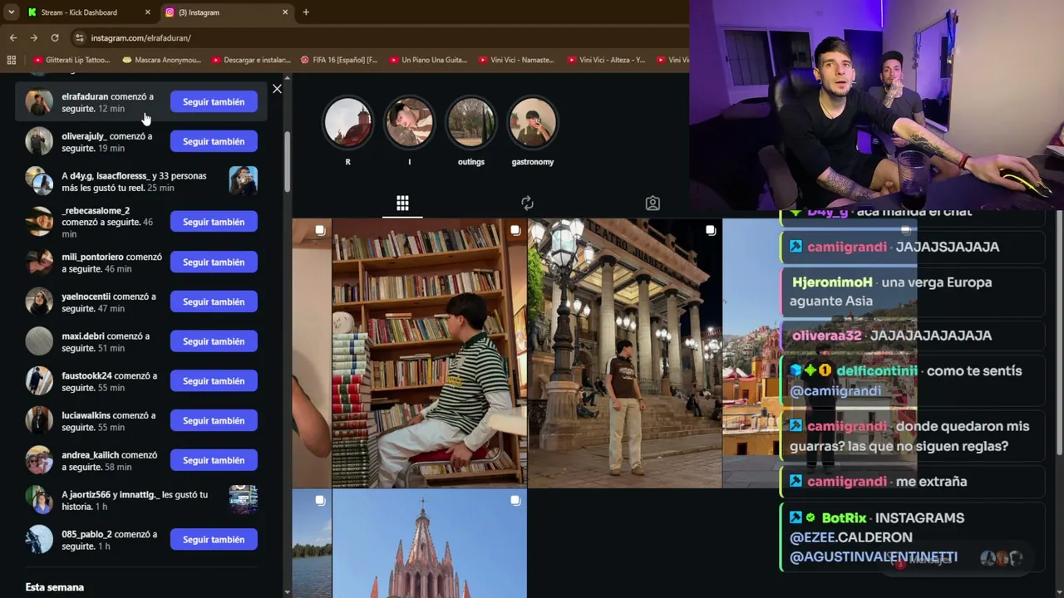
Task: Open the theater steps post
Action: click(x=624, y=353)
